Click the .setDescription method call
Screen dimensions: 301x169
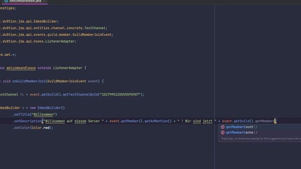click(27, 121)
